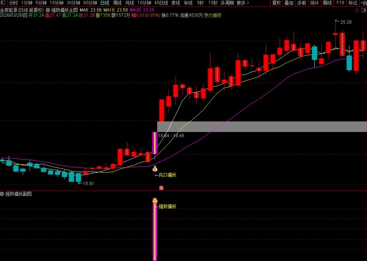Open the 更多 periods dropdown
Image resolution: width=367 pixels, height=261 pixels.
pyautogui.click(x=243, y=3)
